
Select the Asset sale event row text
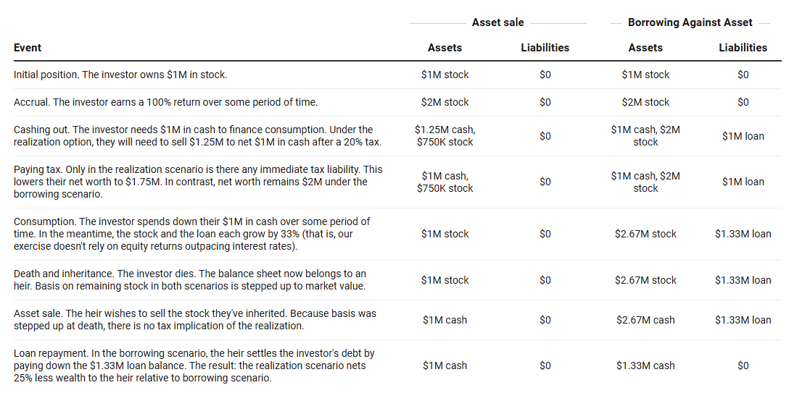coord(194,320)
